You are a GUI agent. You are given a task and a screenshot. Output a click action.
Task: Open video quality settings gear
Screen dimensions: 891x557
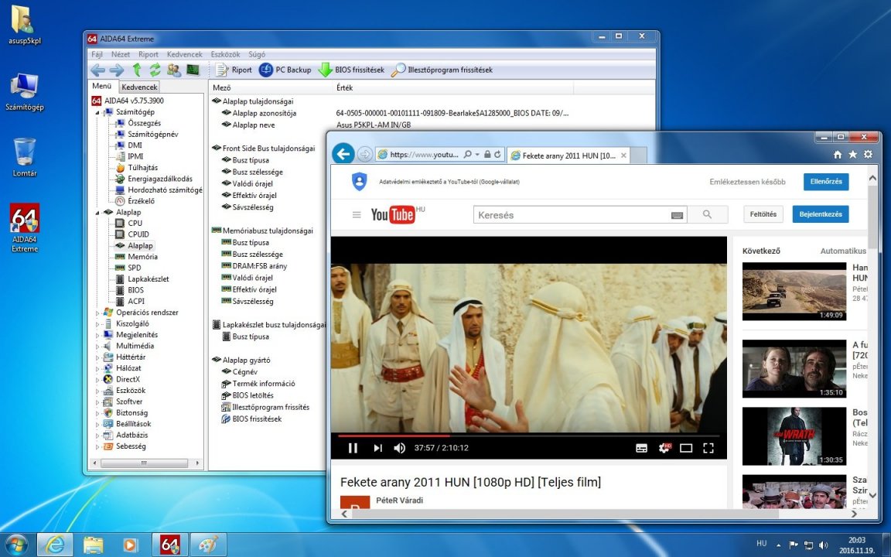[664, 448]
